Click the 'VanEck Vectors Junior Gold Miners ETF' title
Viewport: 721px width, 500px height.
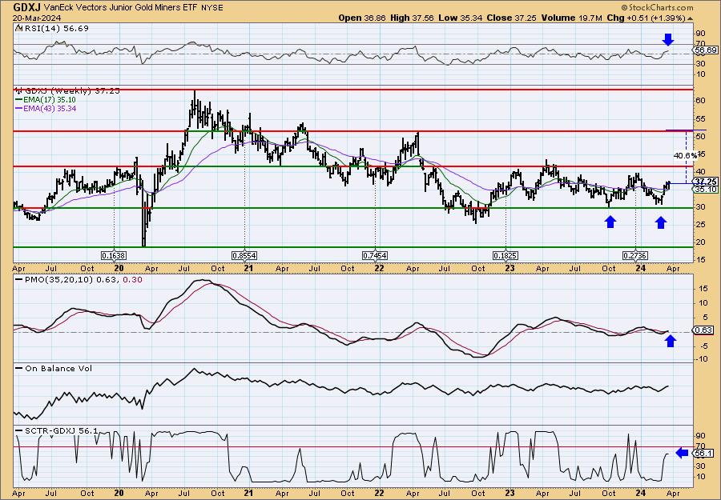click(x=122, y=8)
